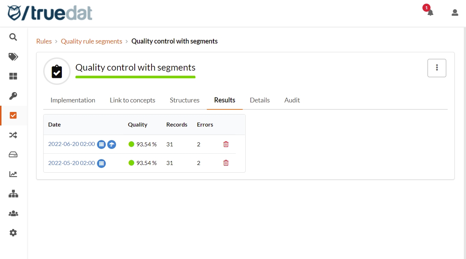Image resolution: width=466 pixels, height=259 pixels.
Task: Open the user profile menu
Action: pyautogui.click(x=455, y=13)
